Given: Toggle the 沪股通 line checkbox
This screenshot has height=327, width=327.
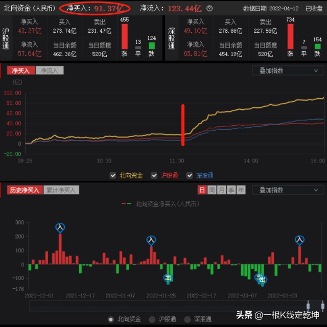Looking at the screenshot, I should click(x=154, y=175).
